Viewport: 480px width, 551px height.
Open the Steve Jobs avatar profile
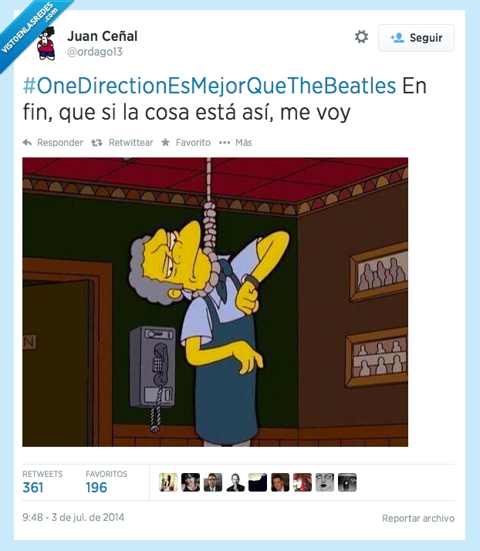coord(235,482)
